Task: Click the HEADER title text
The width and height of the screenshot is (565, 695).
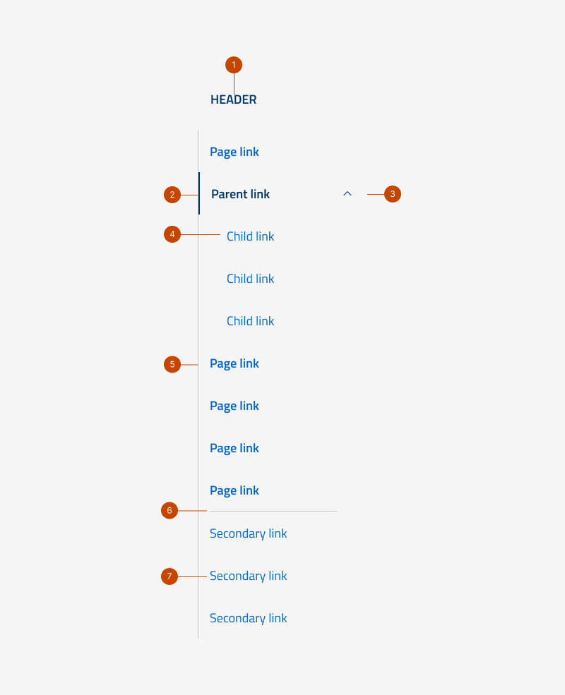Action: tap(233, 99)
